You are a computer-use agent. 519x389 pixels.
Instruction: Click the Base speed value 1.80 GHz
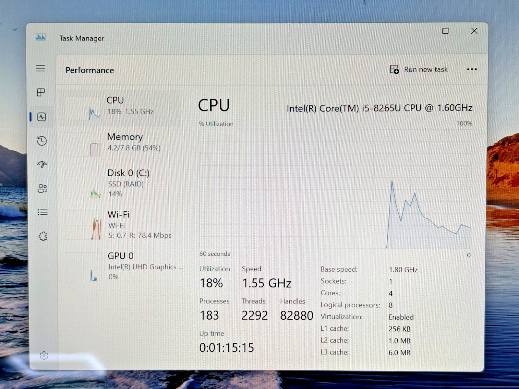pos(403,270)
